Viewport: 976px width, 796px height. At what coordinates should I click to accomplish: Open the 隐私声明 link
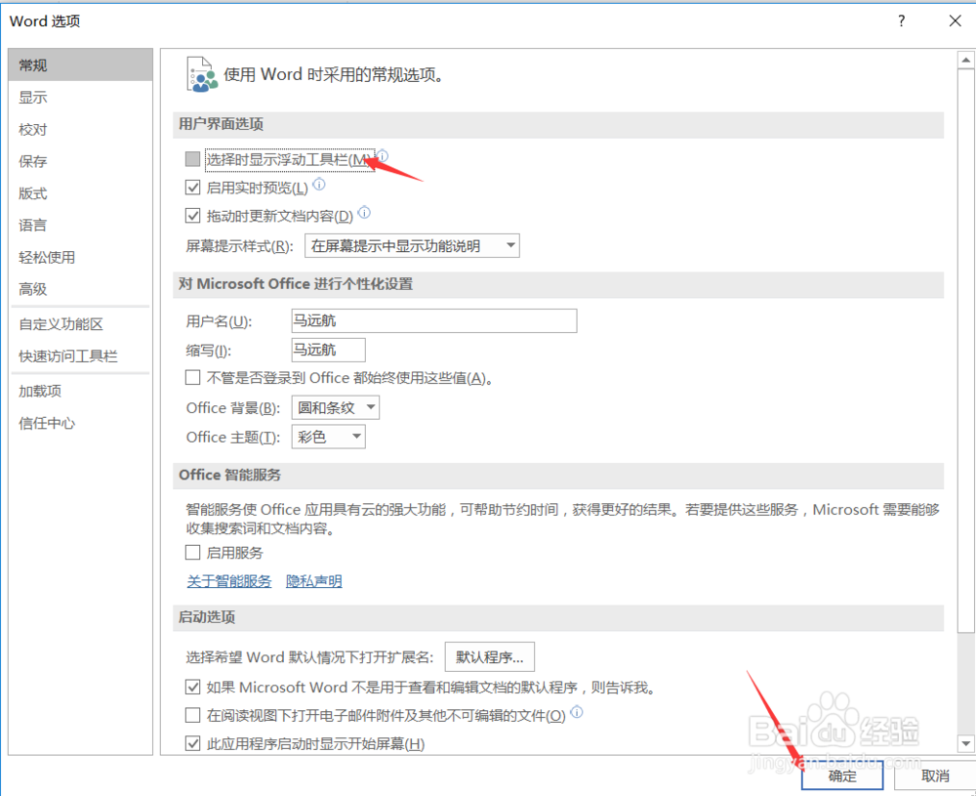[313, 581]
